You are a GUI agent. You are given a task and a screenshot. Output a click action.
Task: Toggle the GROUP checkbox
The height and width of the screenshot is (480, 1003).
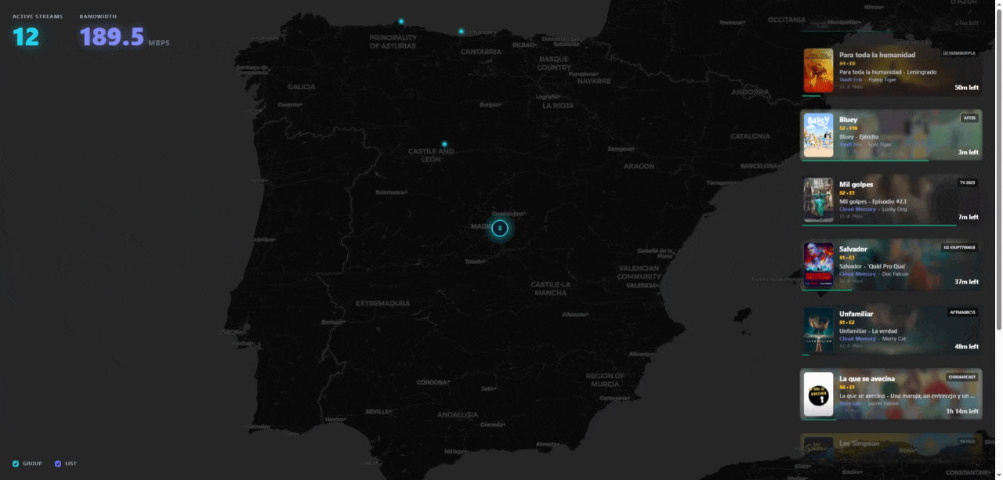16,464
